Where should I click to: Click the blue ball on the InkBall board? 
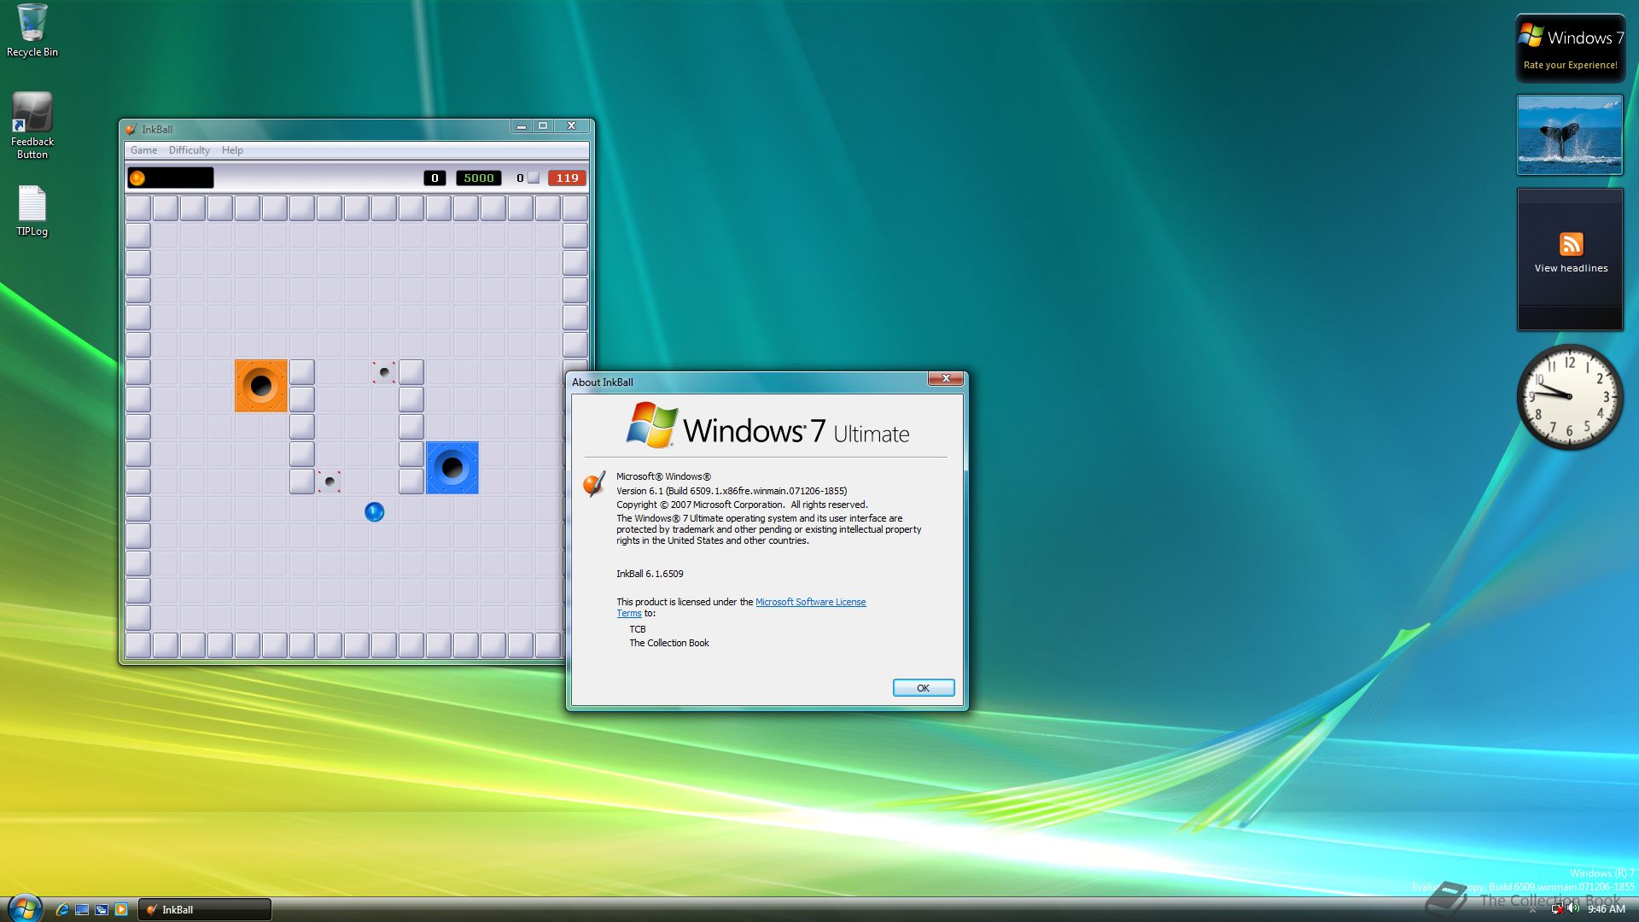374,512
